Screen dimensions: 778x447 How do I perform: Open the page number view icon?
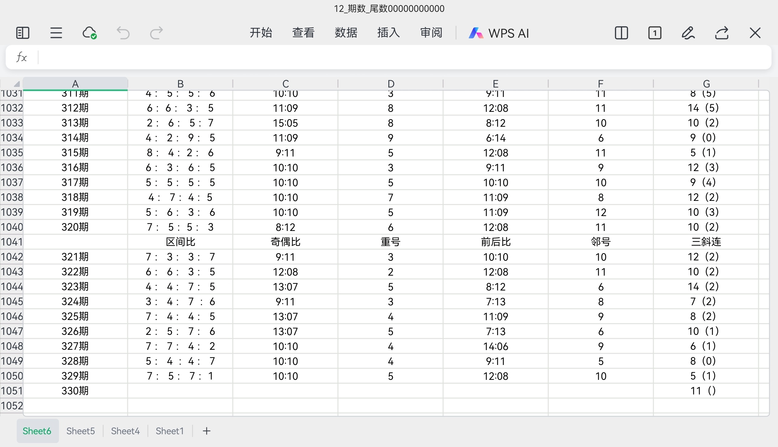point(655,33)
